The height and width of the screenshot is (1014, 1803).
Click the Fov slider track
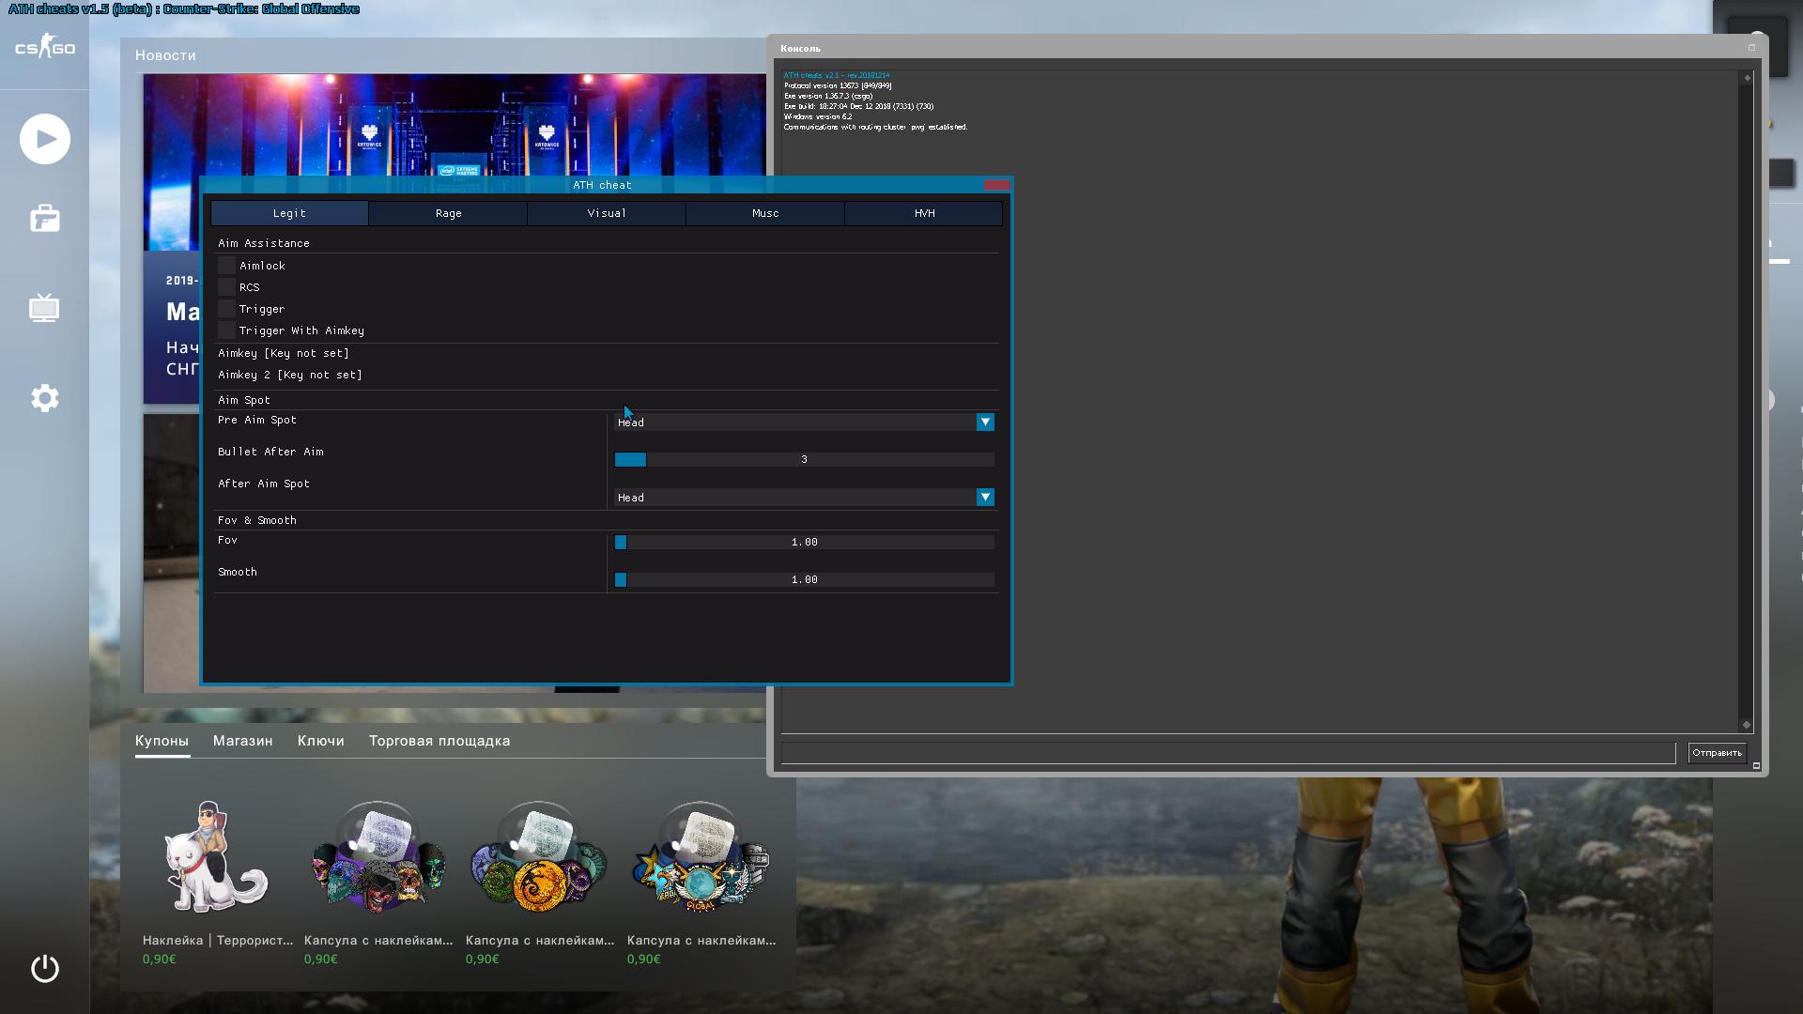point(804,543)
